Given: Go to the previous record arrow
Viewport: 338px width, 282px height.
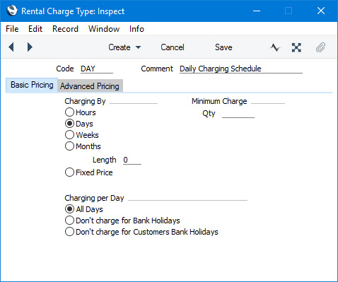Looking at the screenshot, I should click(11, 47).
